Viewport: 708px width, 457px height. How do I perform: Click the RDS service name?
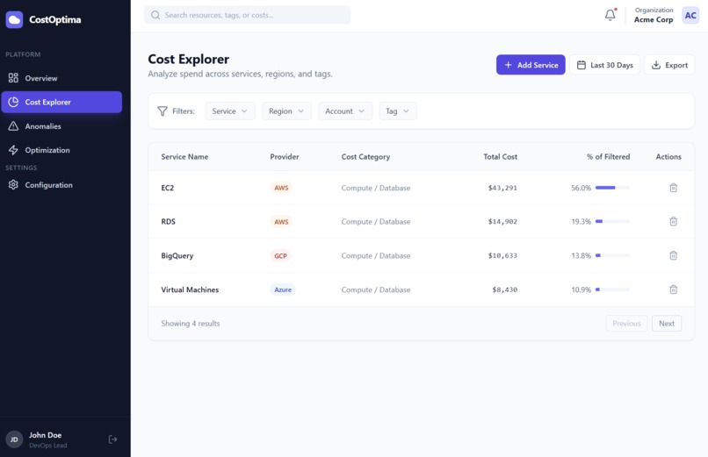pos(168,221)
